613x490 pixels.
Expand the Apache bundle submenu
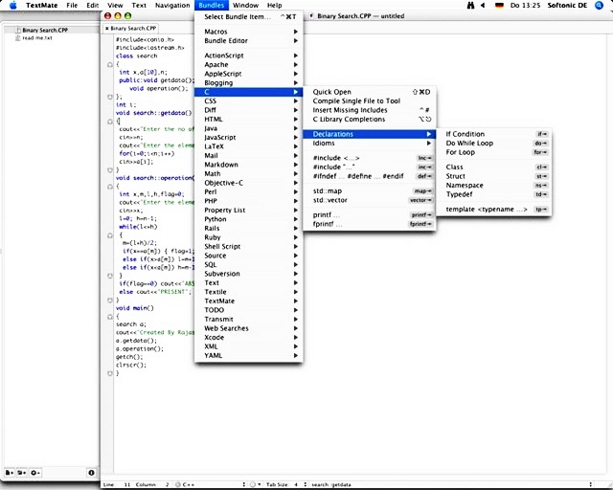tap(249, 64)
